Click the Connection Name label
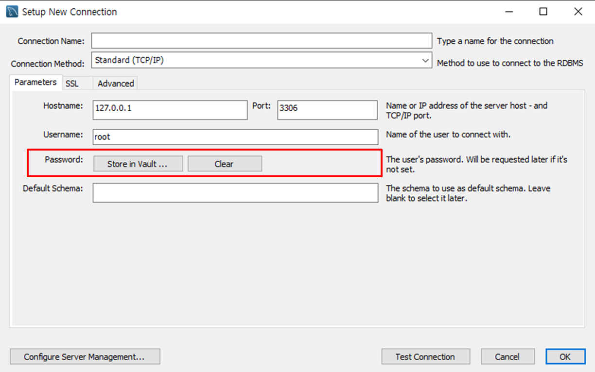Viewport: 595px width, 372px height. tap(51, 41)
